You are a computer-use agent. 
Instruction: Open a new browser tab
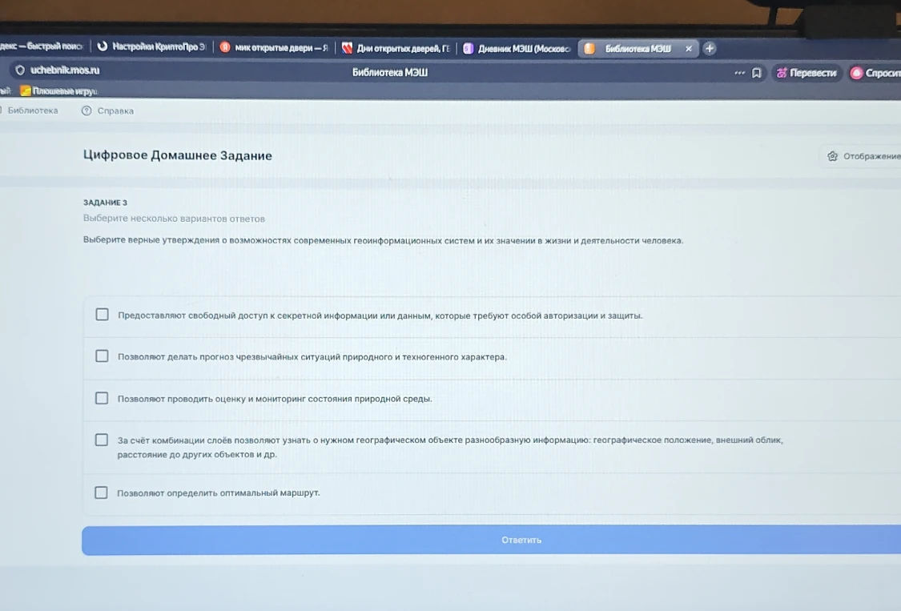point(710,49)
